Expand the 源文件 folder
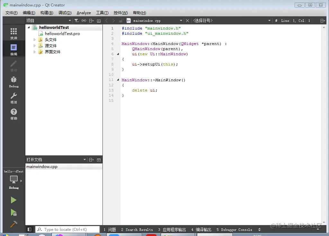The height and width of the screenshot is (236, 329). [x=34, y=46]
